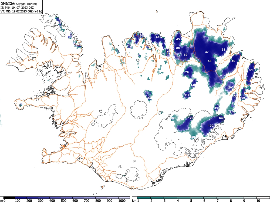Screen dimensions: 270x203
Task: Click the '300' label in the m legend
Action: point(41,201)
